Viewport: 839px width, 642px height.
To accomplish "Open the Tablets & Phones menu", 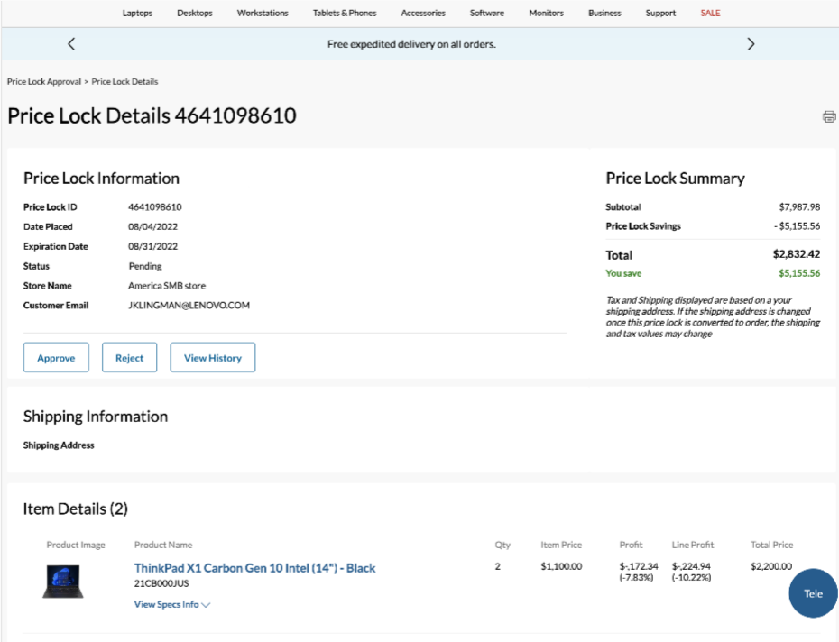I will [x=345, y=13].
